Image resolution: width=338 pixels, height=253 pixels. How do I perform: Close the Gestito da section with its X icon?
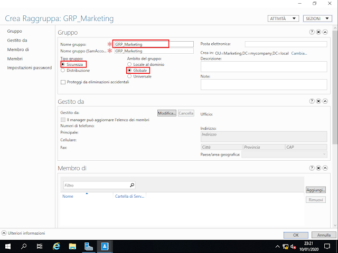pyautogui.click(x=318, y=101)
